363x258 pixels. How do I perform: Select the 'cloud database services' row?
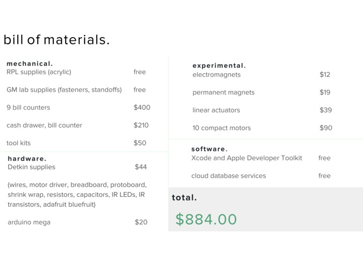tap(229, 176)
